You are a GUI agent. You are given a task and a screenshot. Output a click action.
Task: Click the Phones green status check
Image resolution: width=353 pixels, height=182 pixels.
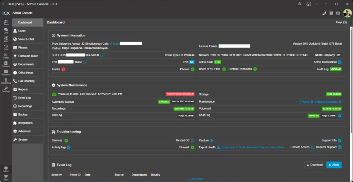click(192, 69)
